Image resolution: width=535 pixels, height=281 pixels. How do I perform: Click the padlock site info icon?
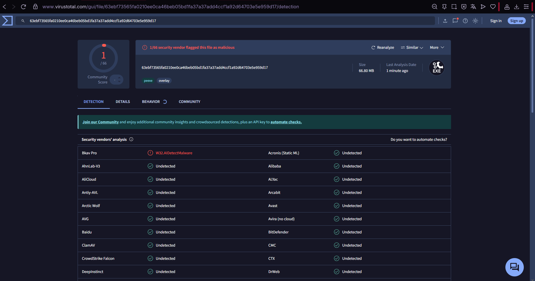pos(35,7)
